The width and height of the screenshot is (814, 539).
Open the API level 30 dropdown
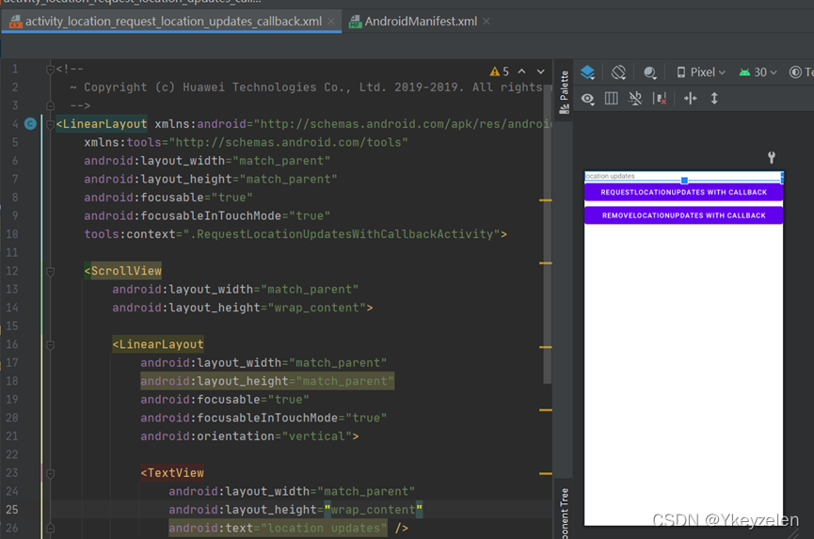[758, 72]
